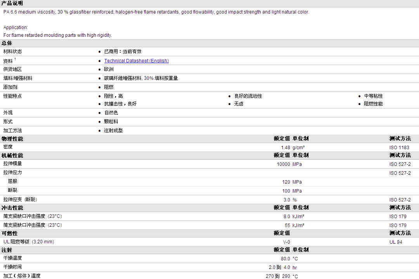This screenshot has height=279, width=419.
Task: Select the density value 1.48
Action: pyautogui.click(x=286, y=148)
